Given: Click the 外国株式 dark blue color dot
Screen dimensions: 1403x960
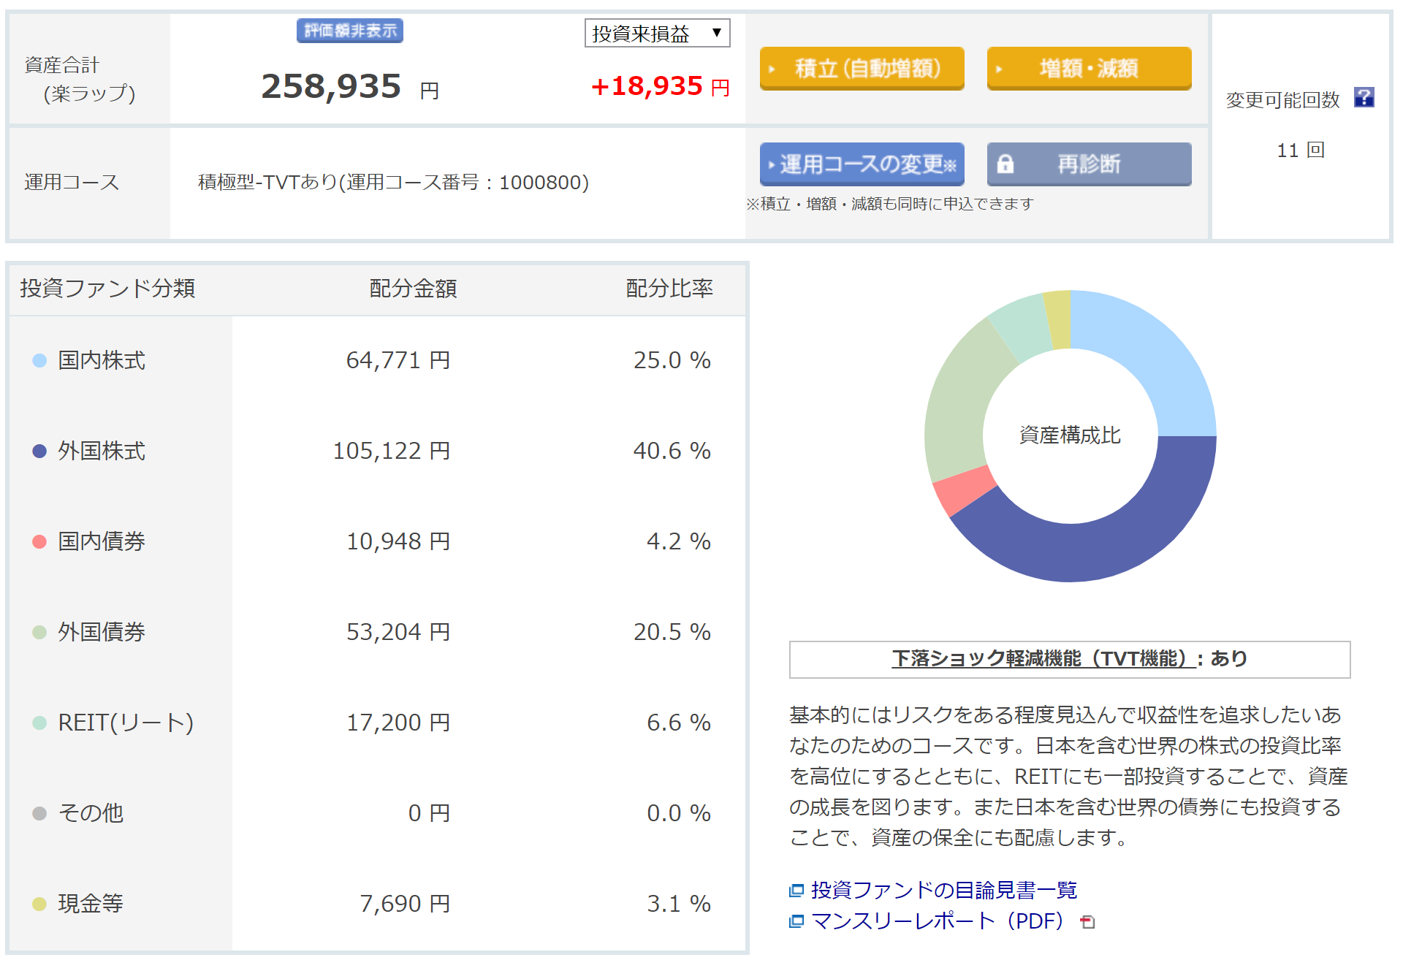Looking at the screenshot, I should (39, 452).
